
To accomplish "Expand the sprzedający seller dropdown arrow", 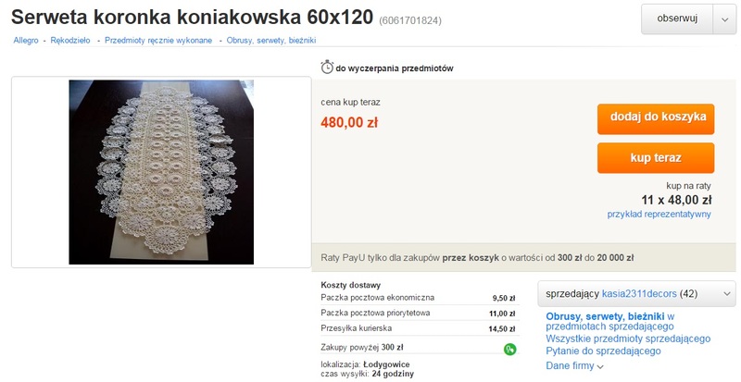I will click(x=726, y=294).
